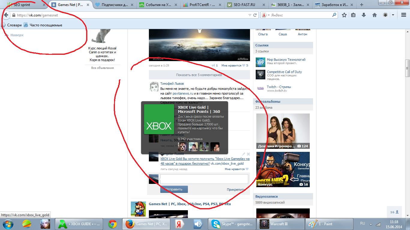Click the Прикрепить attach link
The image size is (410, 230).
(x=236, y=190)
